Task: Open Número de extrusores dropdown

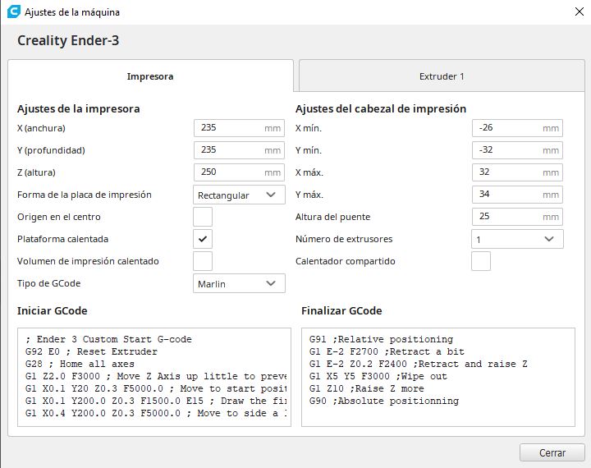Action: click(x=517, y=239)
